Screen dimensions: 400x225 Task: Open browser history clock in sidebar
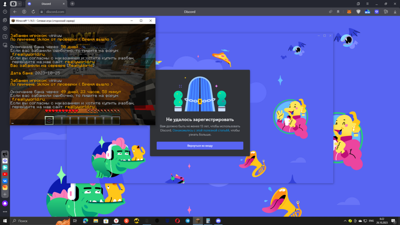point(5,12)
